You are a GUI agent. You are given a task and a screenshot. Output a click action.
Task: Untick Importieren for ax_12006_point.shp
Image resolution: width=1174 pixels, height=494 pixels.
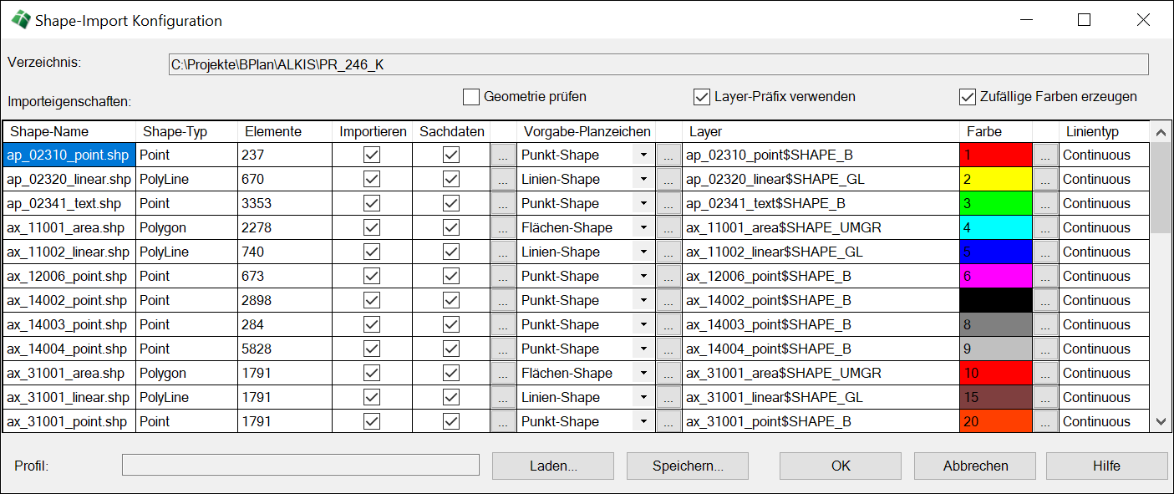pyautogui.click(x=372, y=277)
